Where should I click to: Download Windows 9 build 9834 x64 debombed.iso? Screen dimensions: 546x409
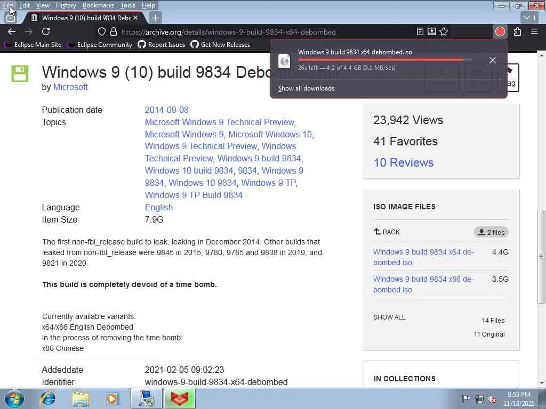tap(423, 257)
